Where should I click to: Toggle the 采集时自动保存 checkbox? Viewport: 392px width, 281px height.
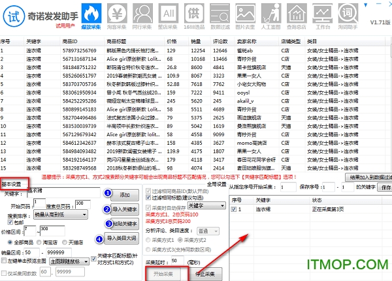[x=148, y=207]
